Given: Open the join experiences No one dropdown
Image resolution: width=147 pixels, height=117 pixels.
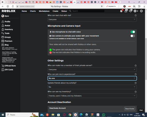Looking at the screenshot, I should [92, 78].
